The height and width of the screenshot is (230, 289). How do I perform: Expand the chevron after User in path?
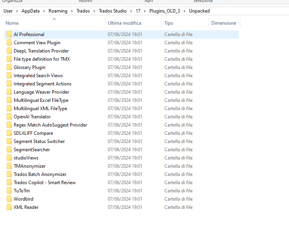pos(17,11)
